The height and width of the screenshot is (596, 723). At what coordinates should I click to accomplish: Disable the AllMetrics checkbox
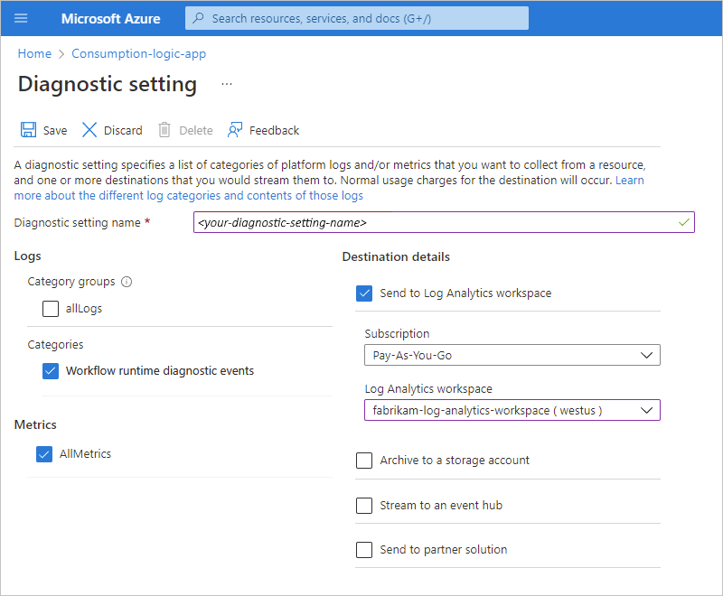click(44, 453)
